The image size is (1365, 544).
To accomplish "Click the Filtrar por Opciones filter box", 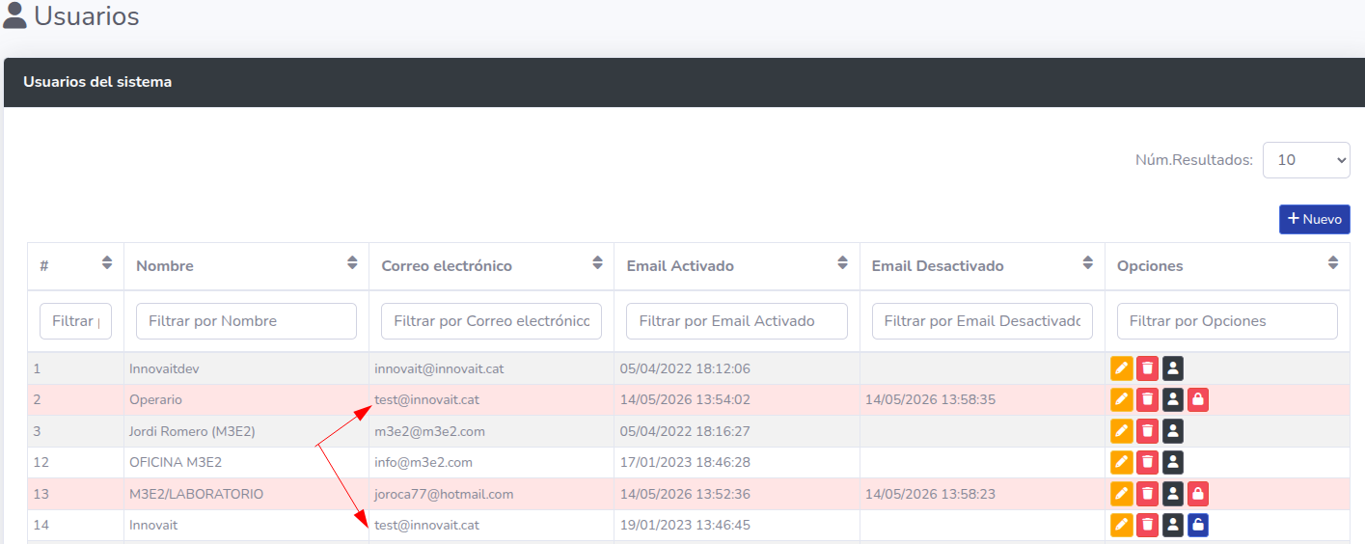I will 1227,321.
